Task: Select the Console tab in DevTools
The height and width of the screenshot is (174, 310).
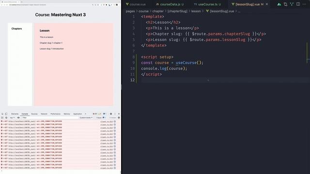Action: click(x=25, y=114)
